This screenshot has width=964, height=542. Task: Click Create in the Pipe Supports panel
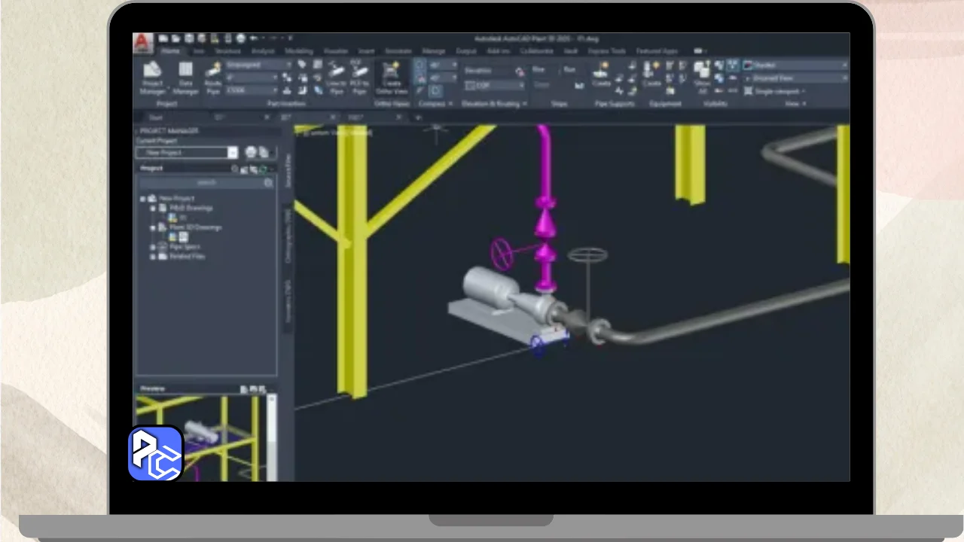[x=601, y=74]
